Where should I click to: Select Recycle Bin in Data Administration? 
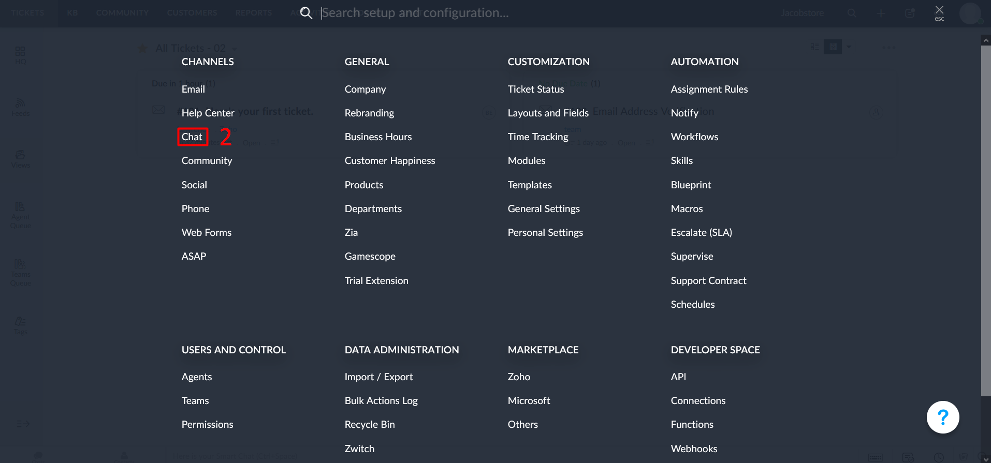(x=369, y=424)
